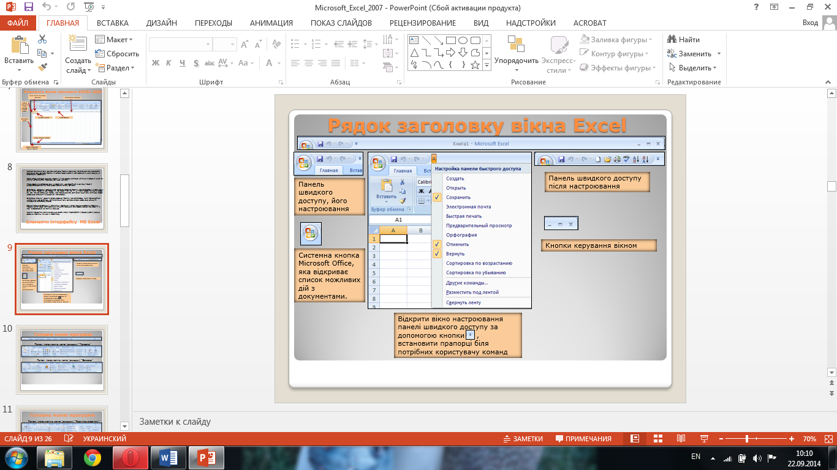Clear all formatting eraser icon
This screenshot has width=837, height=470.
(277, 45)
